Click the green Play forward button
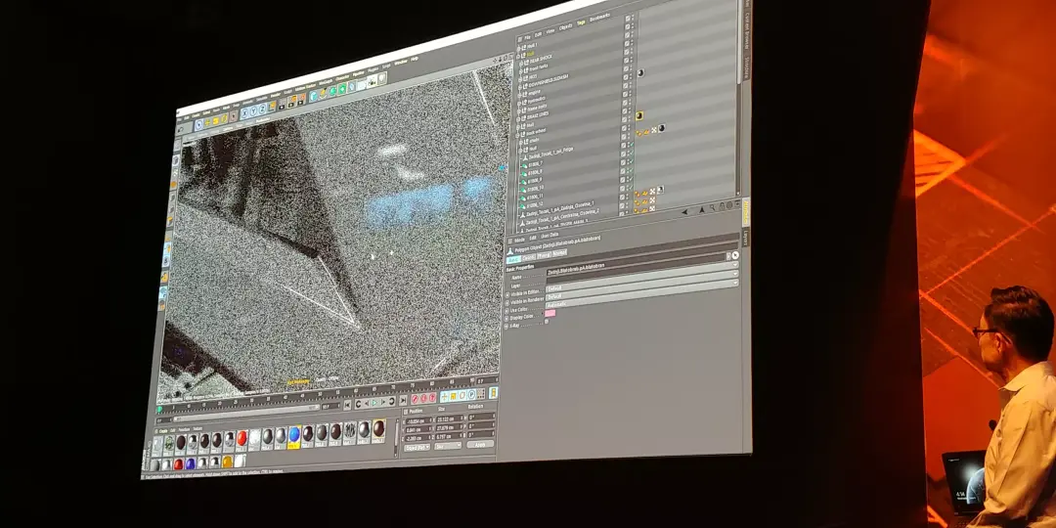The height and width of the screenshot is (528, 1056). coord(374,403)
